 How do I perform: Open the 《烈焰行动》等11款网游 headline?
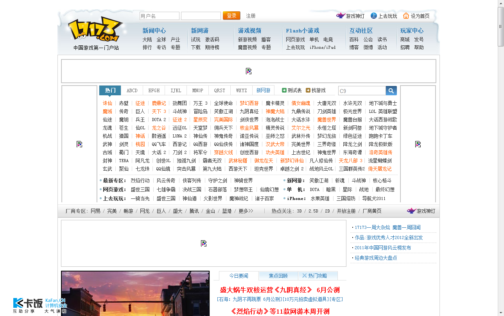(280, 311)
